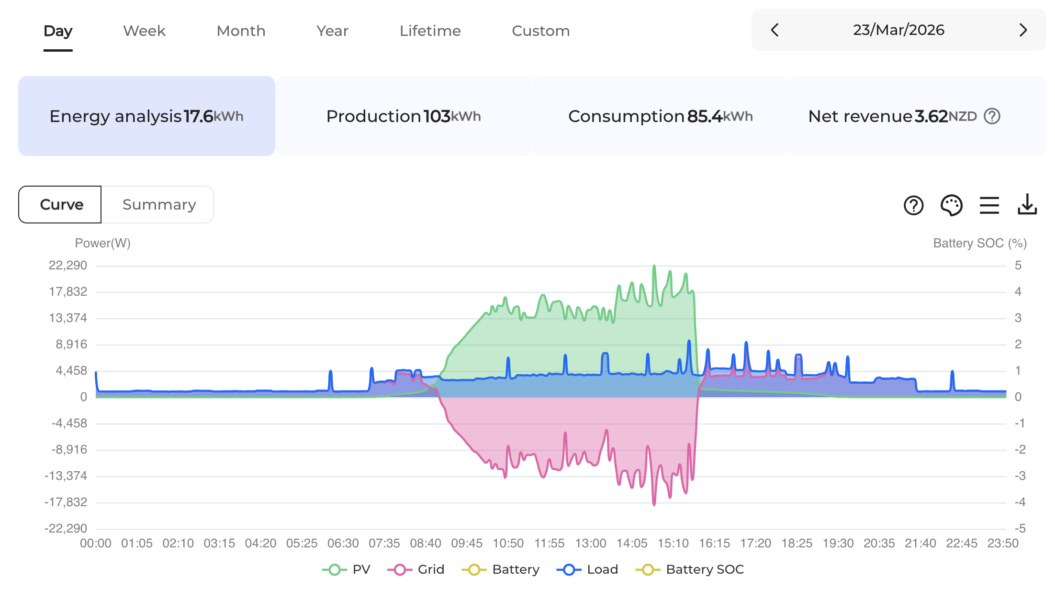The width and height of the screenshot is (1055, 600).
Task: Select the Consumption 85.4 kWh card
Action: [x=660, y=116]
